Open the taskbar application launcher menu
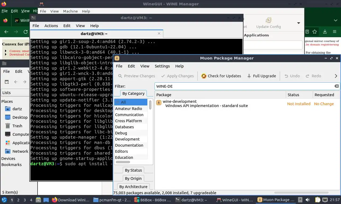Viewport: 341px width, 204px height. (4, 200)
